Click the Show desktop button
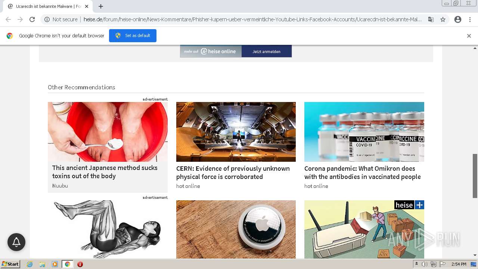This screenshot has width=478, height=269. point(474,264)
